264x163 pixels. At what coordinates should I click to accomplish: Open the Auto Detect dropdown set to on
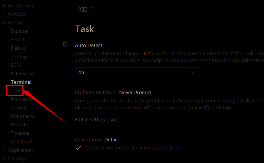[x=136, y=73]
